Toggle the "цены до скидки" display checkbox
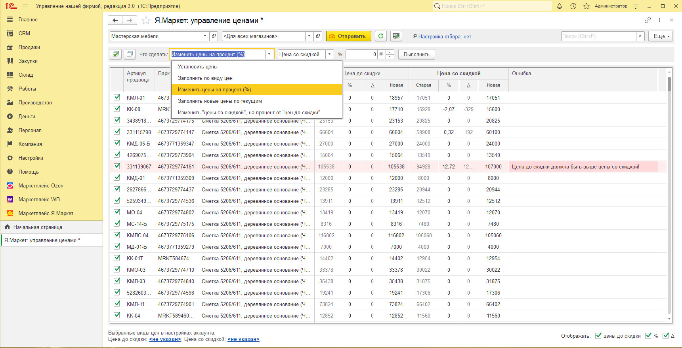 (x=598, y=336)
